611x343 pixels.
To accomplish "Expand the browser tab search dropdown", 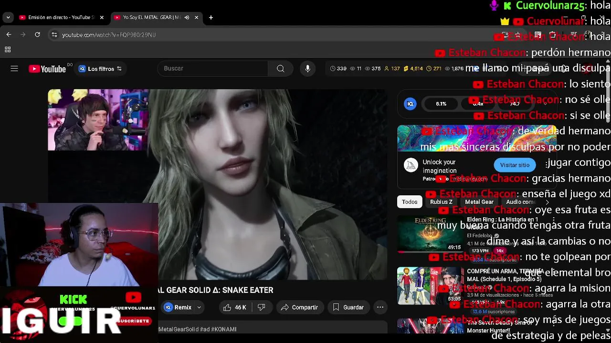I will [8, 17].
